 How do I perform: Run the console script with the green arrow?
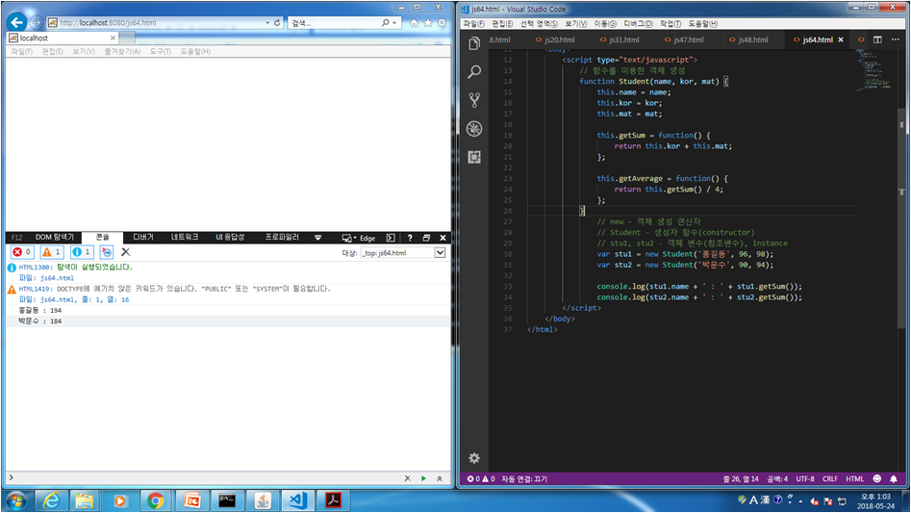(x=423, y=478)
